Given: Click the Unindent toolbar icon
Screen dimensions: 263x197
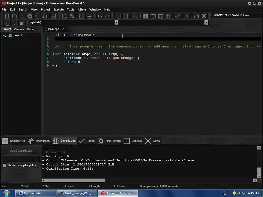Looking at the screenshot, I should pos(126,16).
